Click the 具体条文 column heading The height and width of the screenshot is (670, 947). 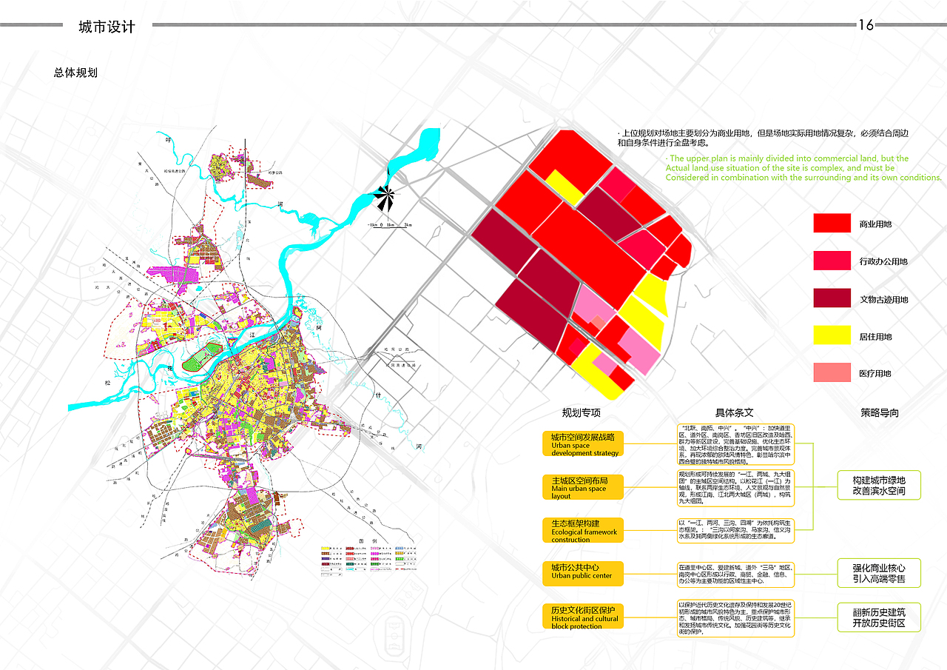point(734,413)
